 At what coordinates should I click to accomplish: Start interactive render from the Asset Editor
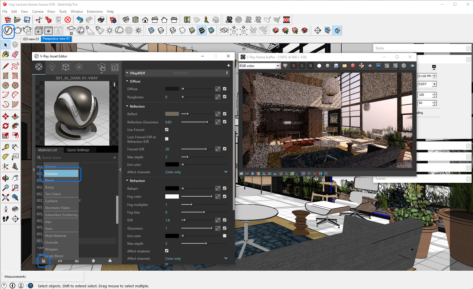click(x=102, y=67)
